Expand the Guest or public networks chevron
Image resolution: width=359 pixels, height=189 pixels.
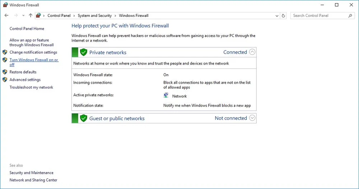point(252,118)
